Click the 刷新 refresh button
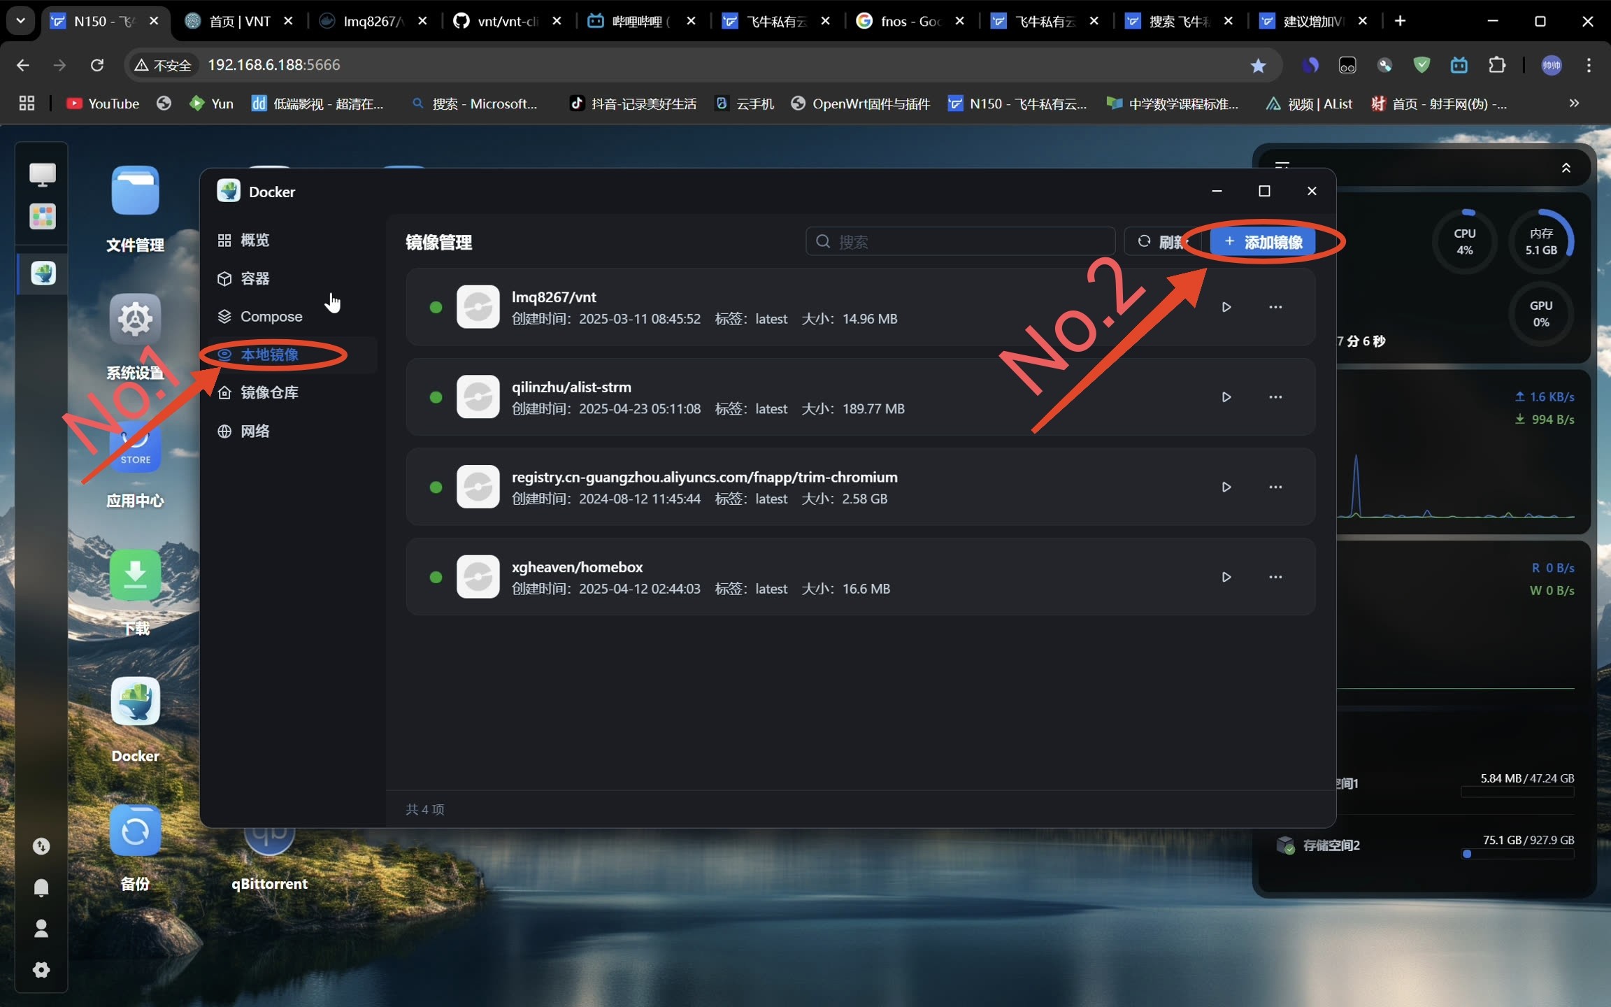The width and height of the screenshot is (1611, 1007). [x=1162, y=242]
